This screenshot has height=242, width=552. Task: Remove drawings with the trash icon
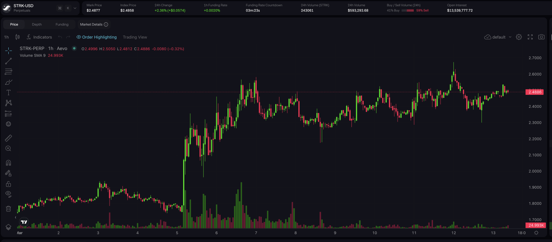8,209
